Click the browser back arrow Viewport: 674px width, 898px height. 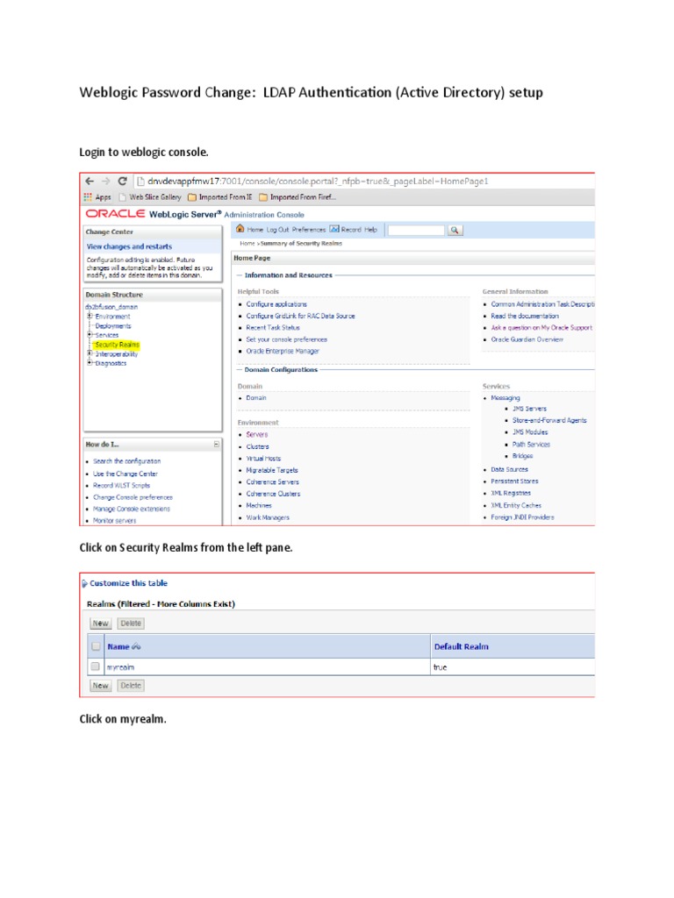[x=90, y=181]
